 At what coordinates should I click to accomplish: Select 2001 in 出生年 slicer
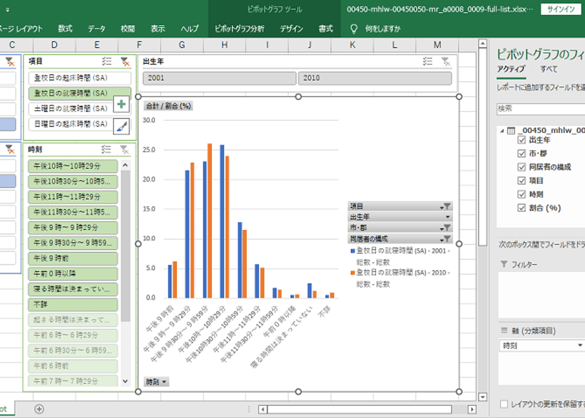tap(219, 78)
